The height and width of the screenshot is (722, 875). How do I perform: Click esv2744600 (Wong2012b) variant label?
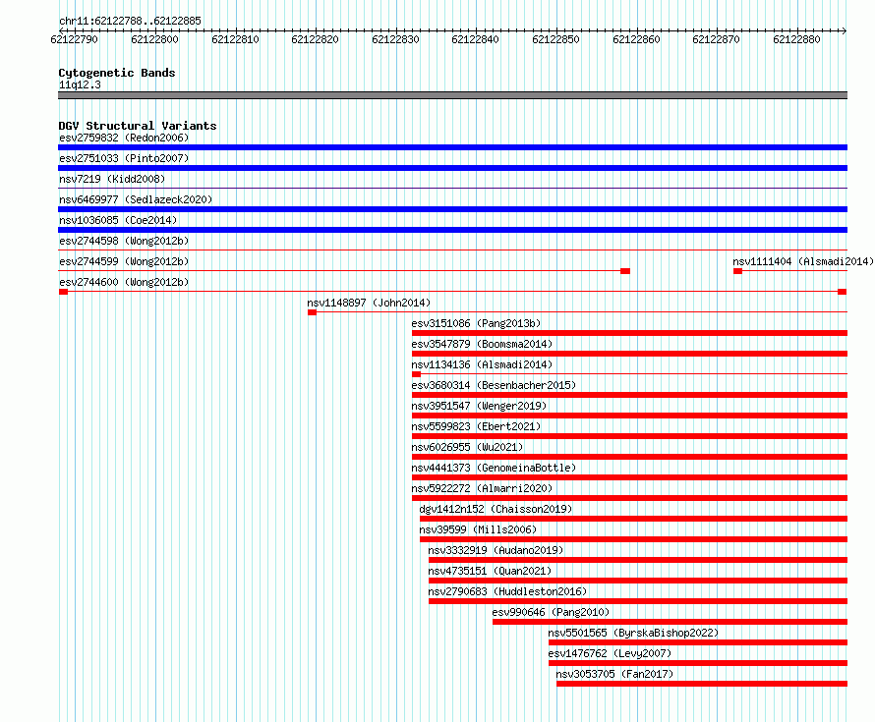(x=124, y=282)
